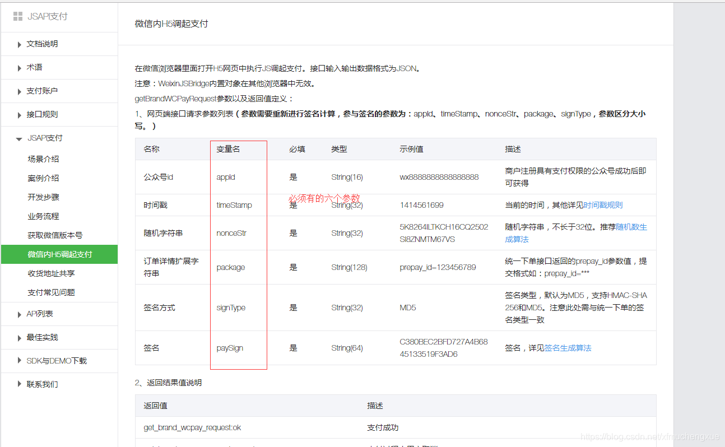
Task: Open the 支付常见问题 sub-page
Action: click(51, 292)
